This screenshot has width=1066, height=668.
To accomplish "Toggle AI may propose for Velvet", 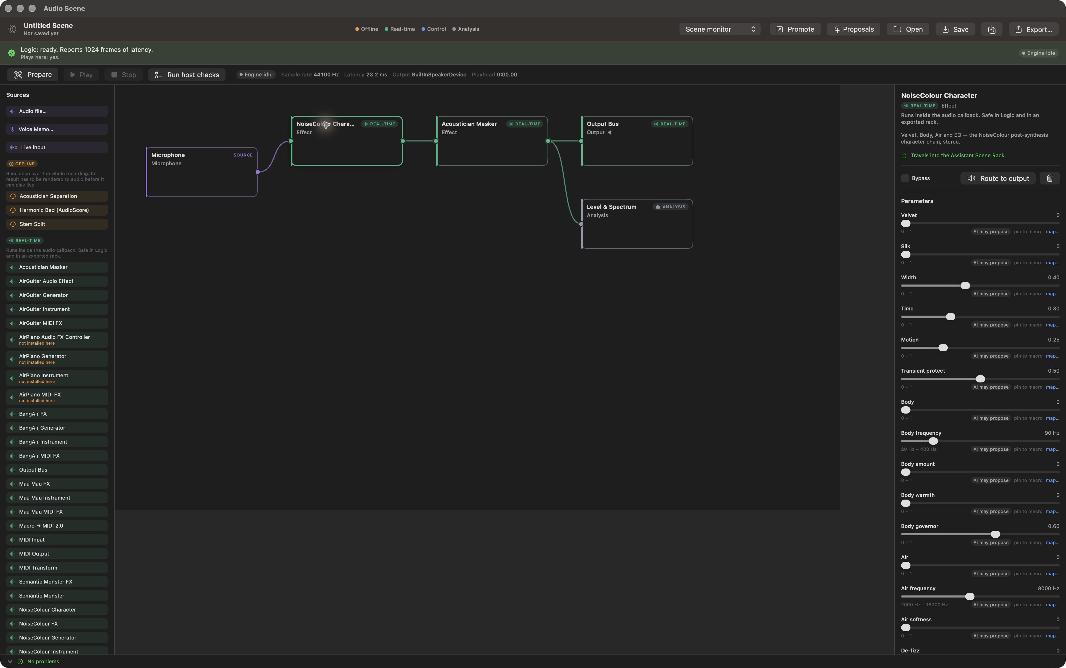I will click(x=990, y=232).
